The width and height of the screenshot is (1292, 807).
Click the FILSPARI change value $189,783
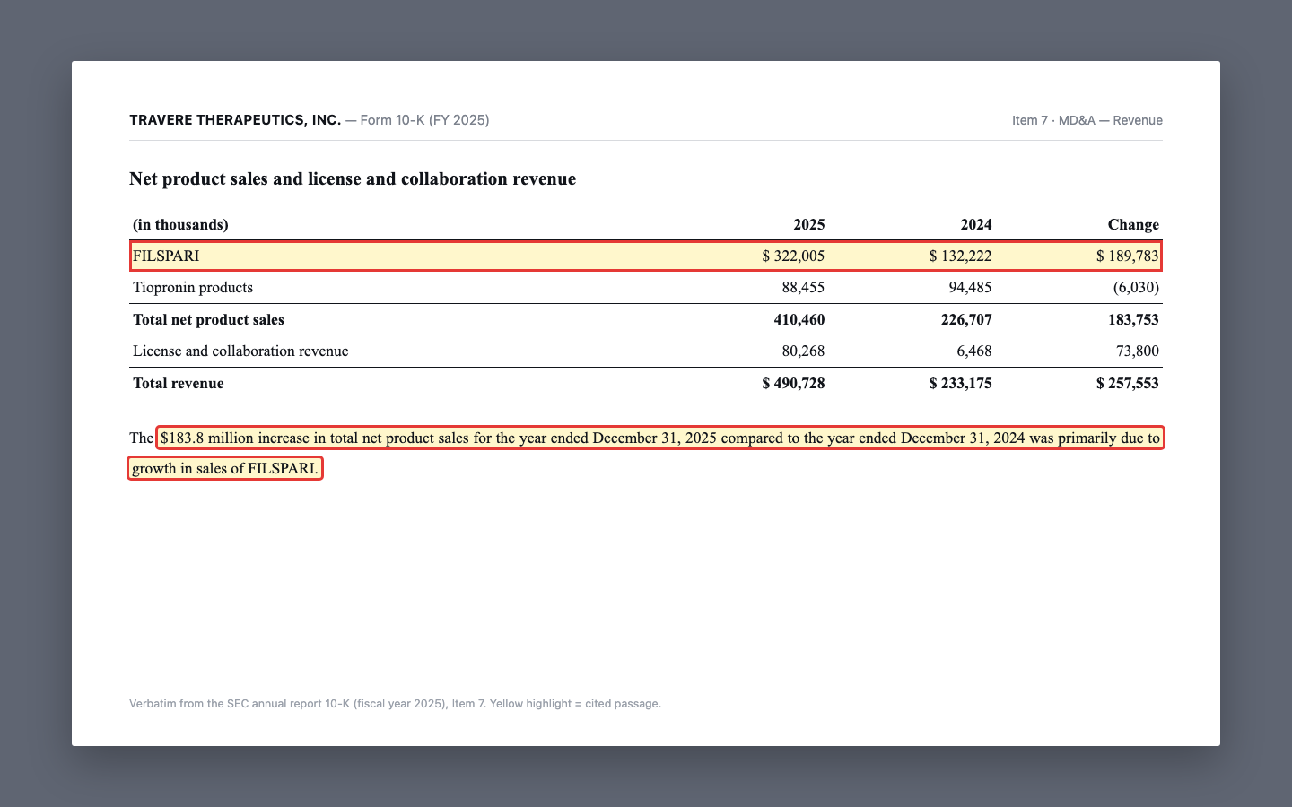(1127, 256)
